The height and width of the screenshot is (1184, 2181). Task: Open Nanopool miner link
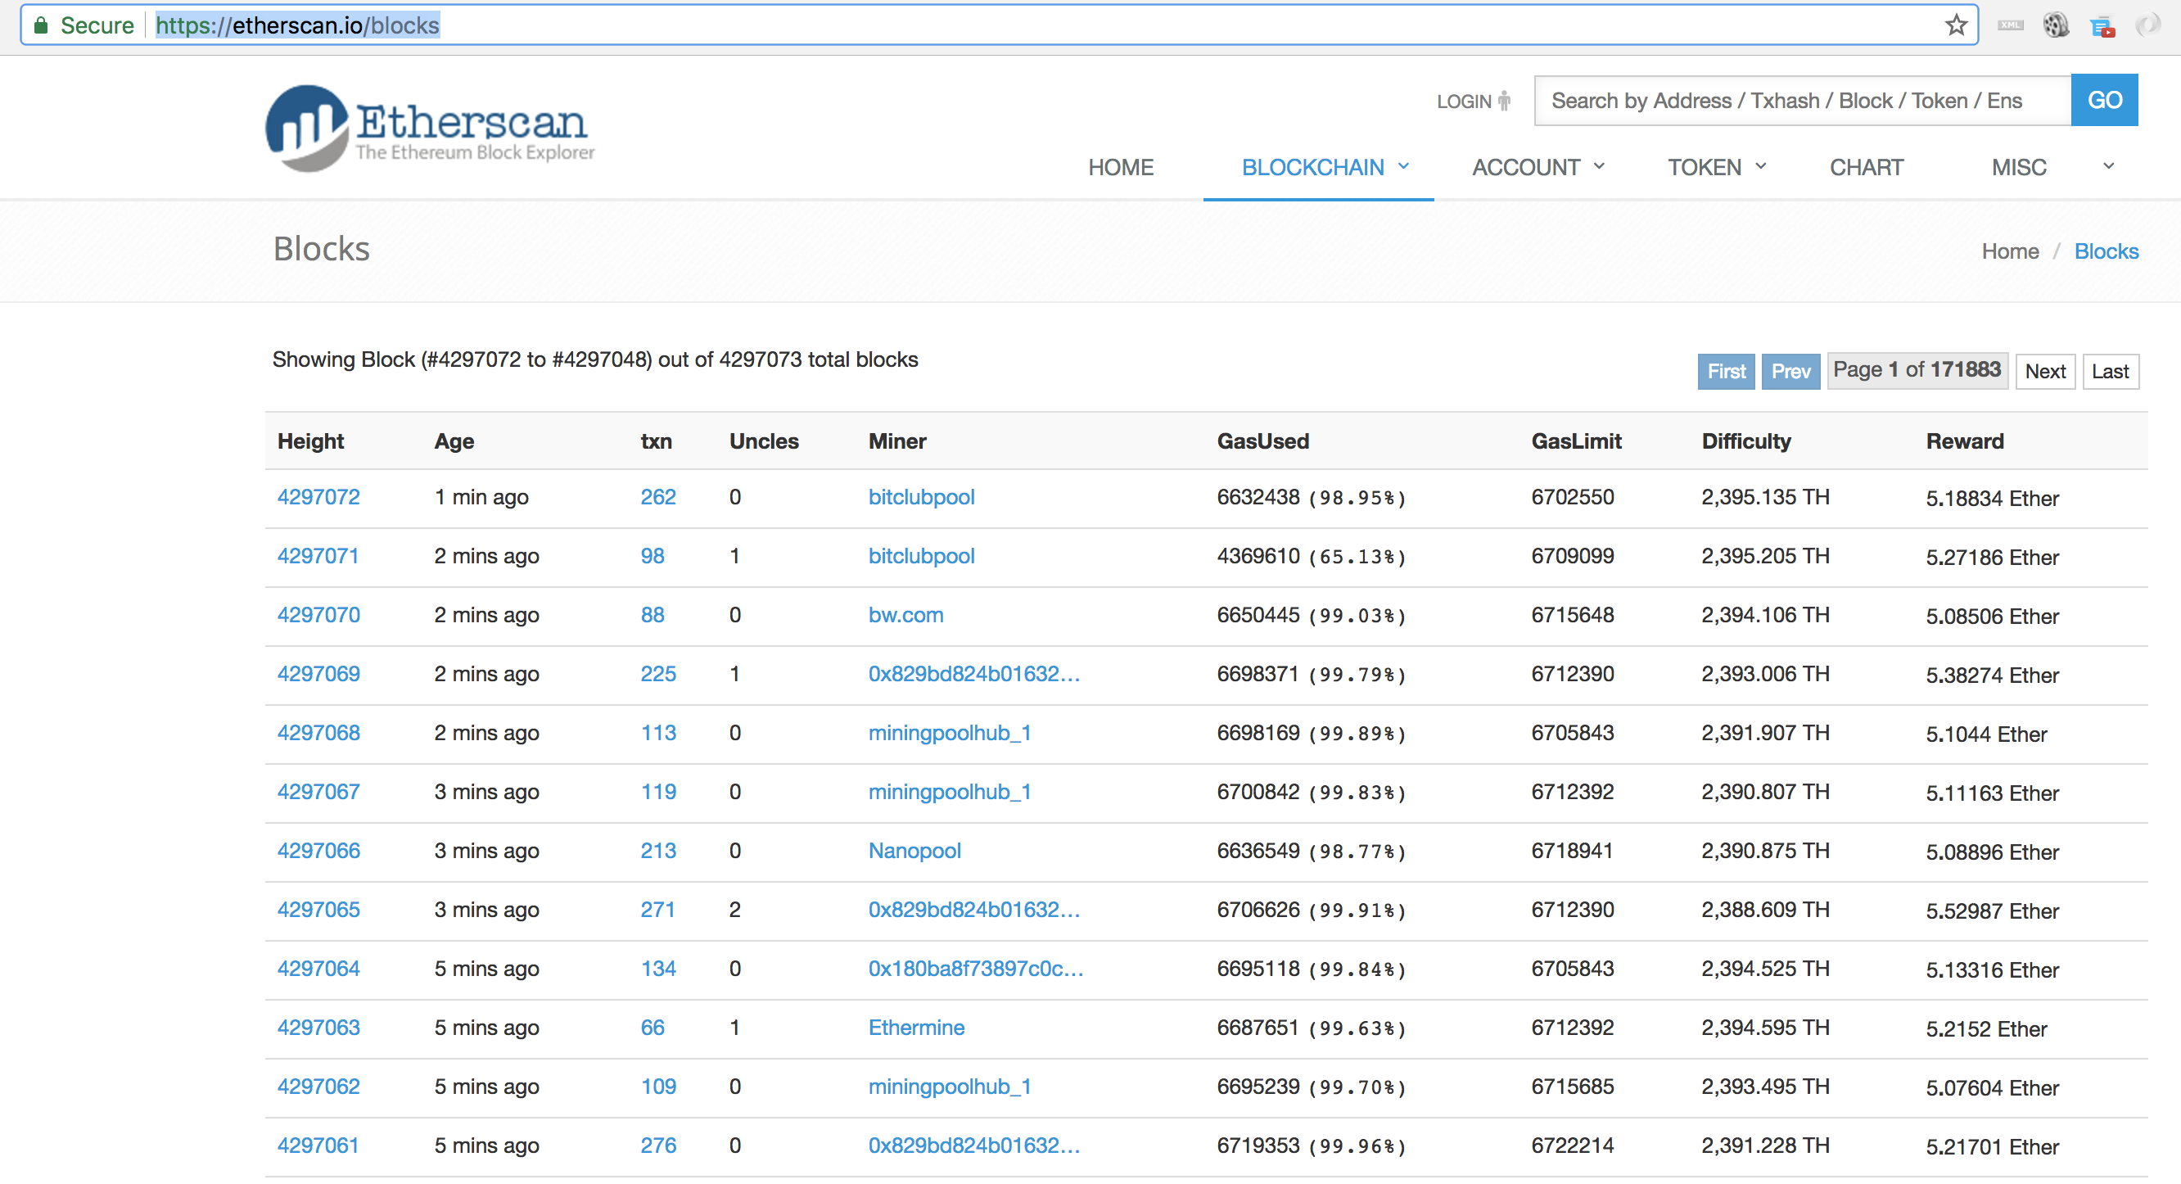coord(914,850)
